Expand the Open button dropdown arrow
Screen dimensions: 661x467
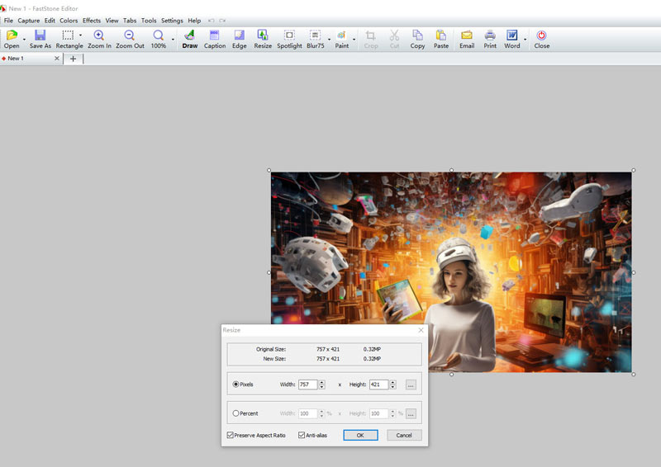[24, 40]
